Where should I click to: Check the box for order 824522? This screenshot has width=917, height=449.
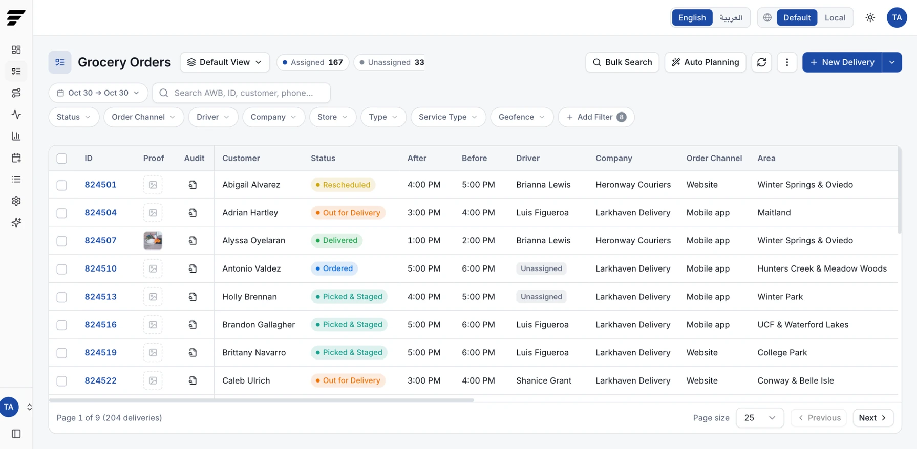(x=62, y=381)
